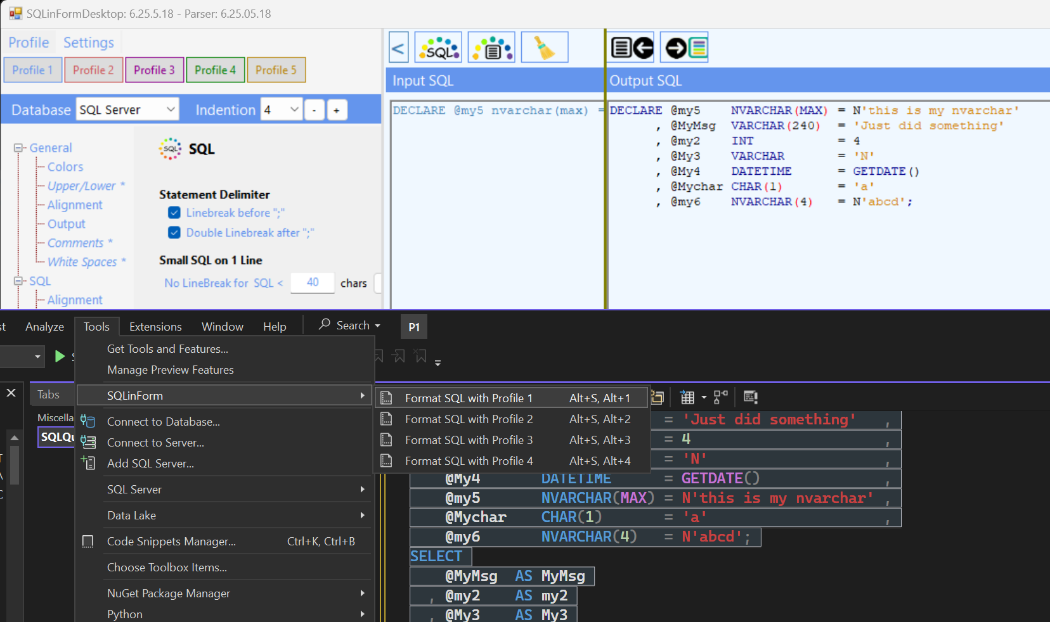Open the Window menu
The height and width of the screenshot is (622, 1050).
223,326
